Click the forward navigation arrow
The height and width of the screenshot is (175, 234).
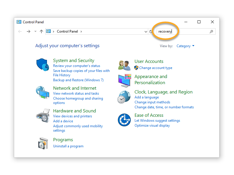[x=28, y=31]
